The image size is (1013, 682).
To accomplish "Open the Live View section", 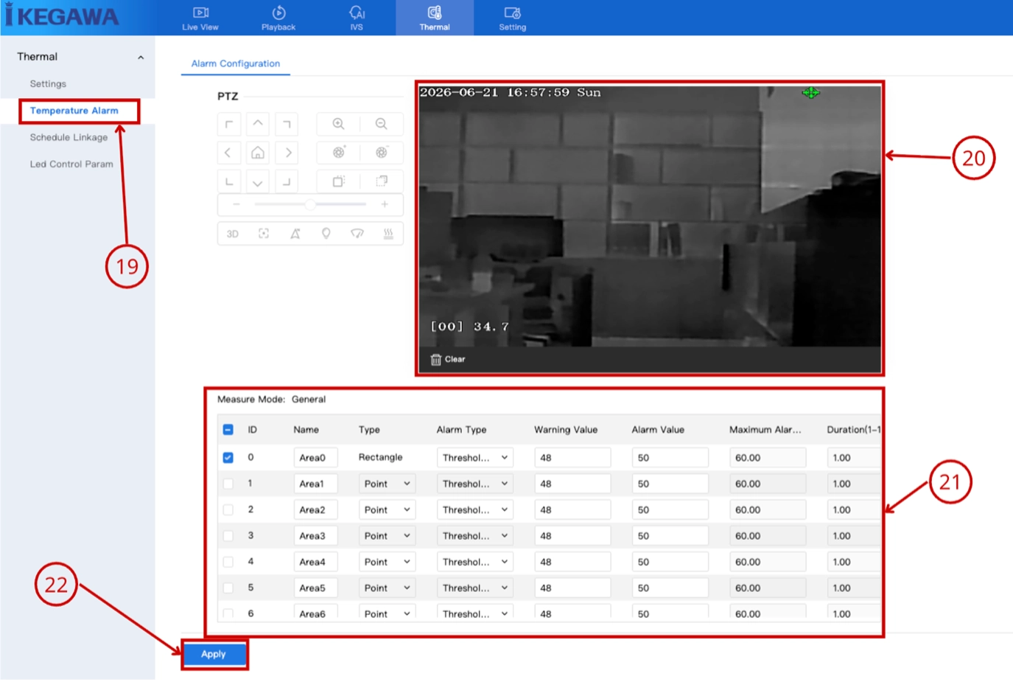I will pyautogui.click(x=200, y=18).
